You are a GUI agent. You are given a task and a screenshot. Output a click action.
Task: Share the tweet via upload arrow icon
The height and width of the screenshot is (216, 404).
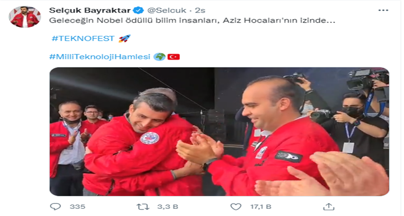click(329, 206)
